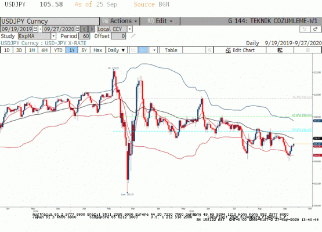
Task: Click the USD-JPY X-RATE description text
Action: coord(66,43)
